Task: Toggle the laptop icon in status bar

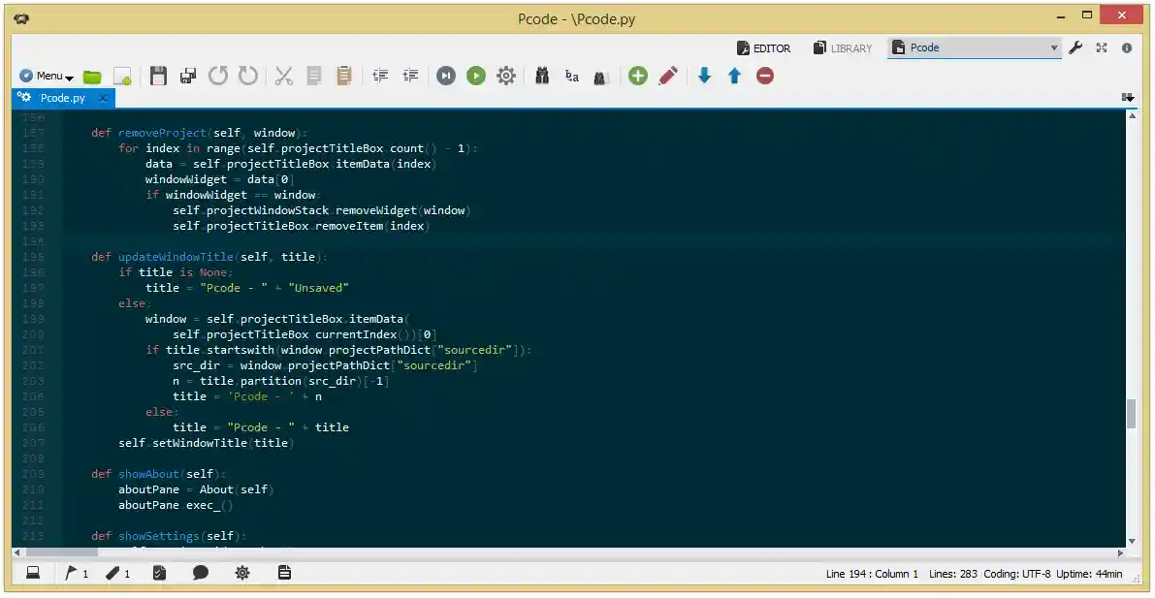Action: pyautogui.click(x=32, y=573)
